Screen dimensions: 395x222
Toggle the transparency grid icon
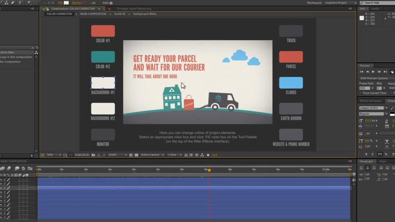click(137, 155)
